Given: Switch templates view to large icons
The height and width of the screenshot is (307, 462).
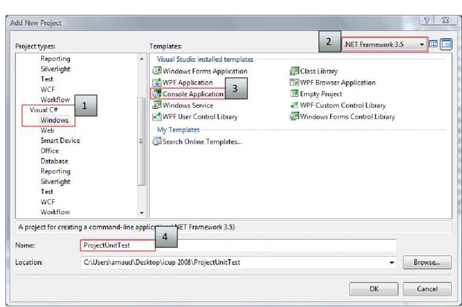Looking at the screenshot, I should 434,44.
